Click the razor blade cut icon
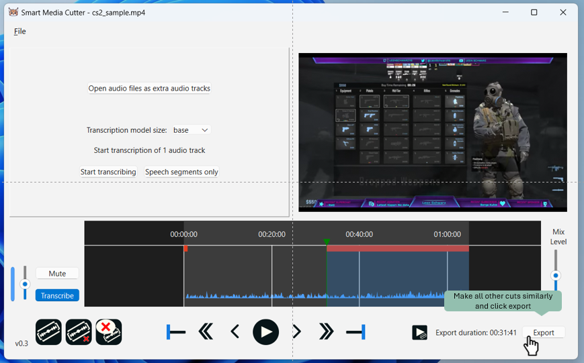This screenshot has height=363, width=584. 48,332
